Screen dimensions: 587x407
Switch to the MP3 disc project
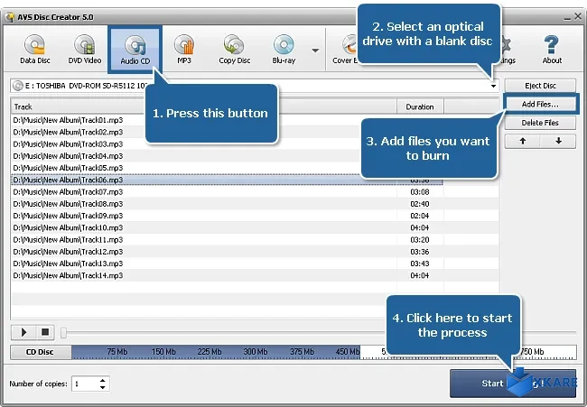tap(184, 49)
